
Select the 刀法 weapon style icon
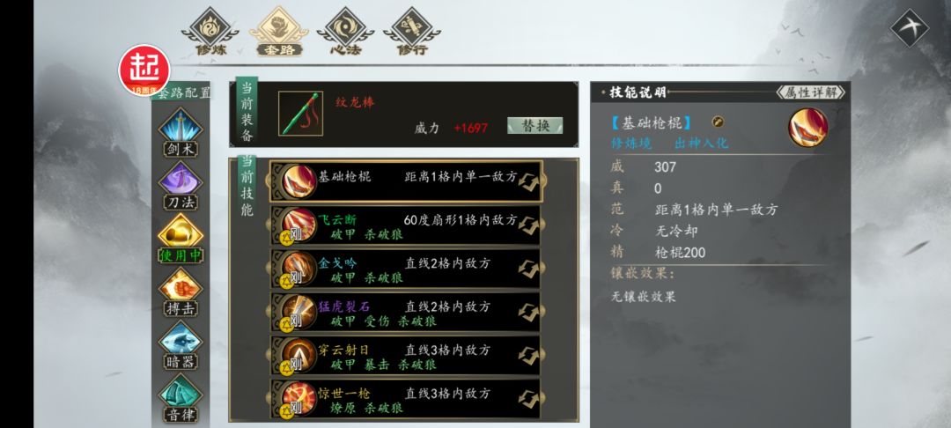[181, 186]
